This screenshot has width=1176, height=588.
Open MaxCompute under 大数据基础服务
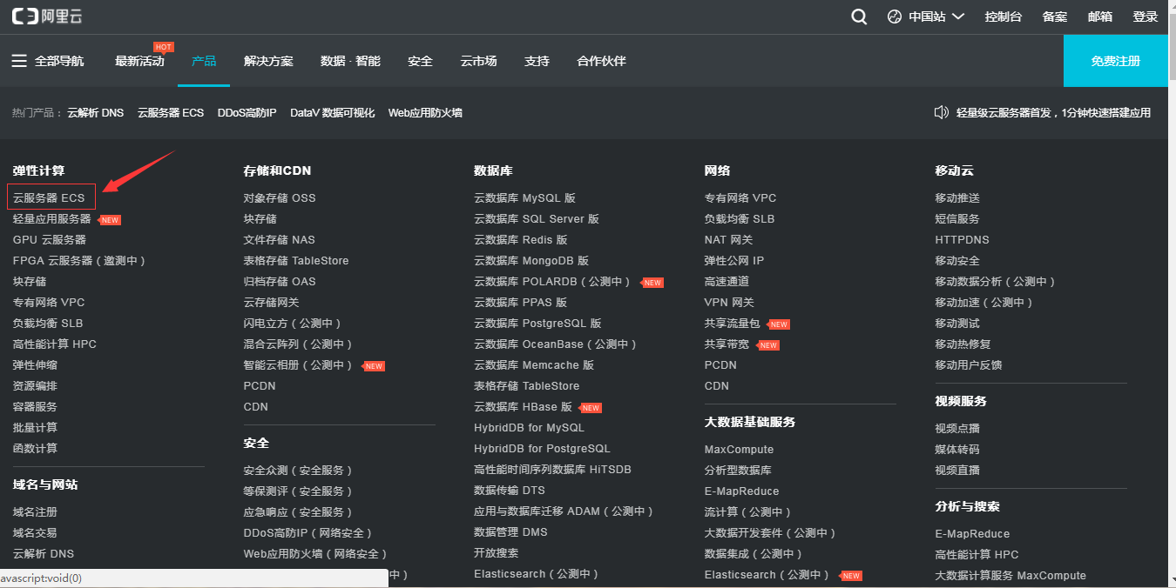pos(739,450)
